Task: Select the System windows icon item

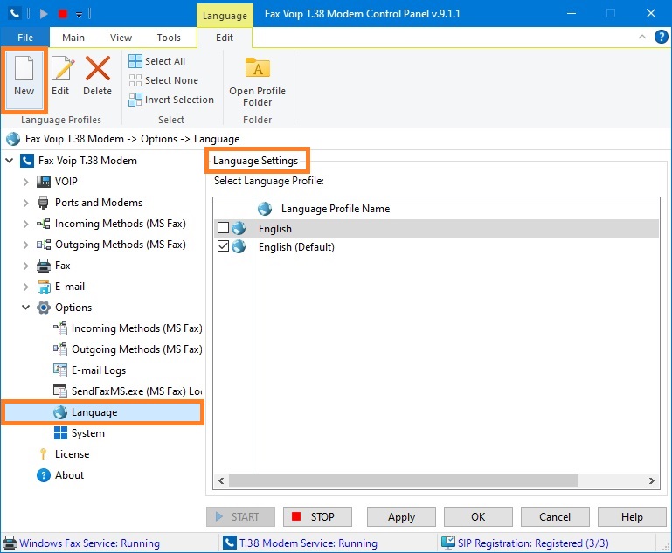Action: click(x=60, y=433)
